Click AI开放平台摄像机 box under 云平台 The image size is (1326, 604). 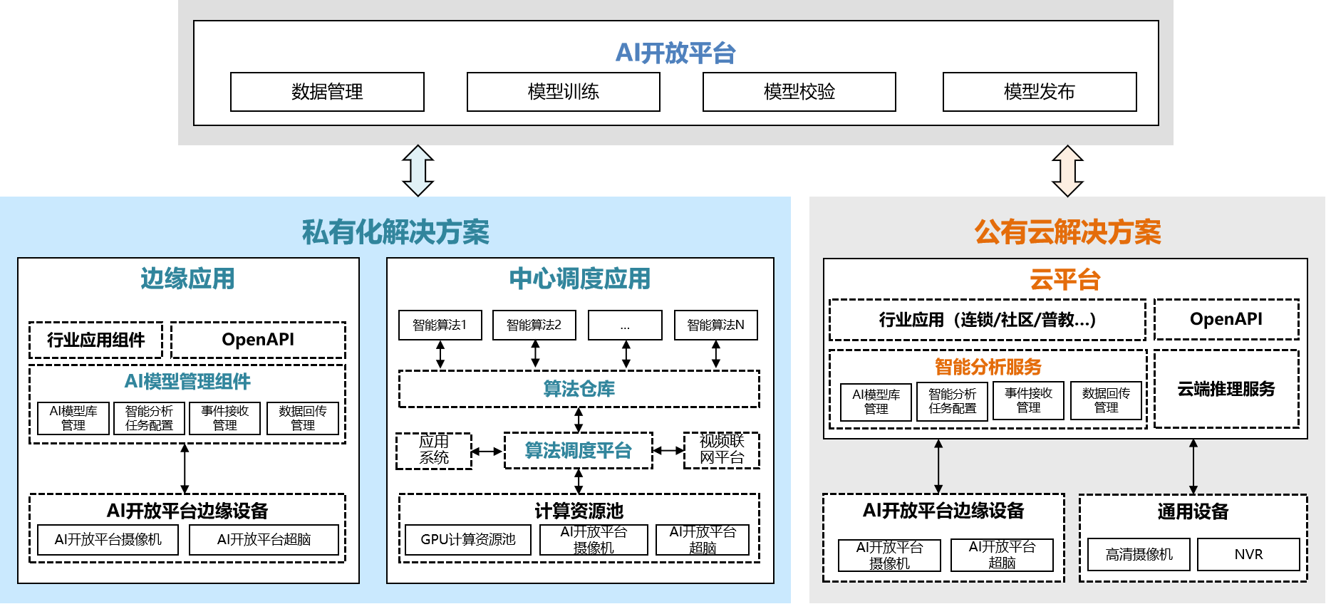pyautogui.click(x=889, y=555)
